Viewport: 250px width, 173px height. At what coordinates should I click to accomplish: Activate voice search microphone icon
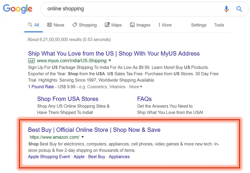tap(226, 9)
